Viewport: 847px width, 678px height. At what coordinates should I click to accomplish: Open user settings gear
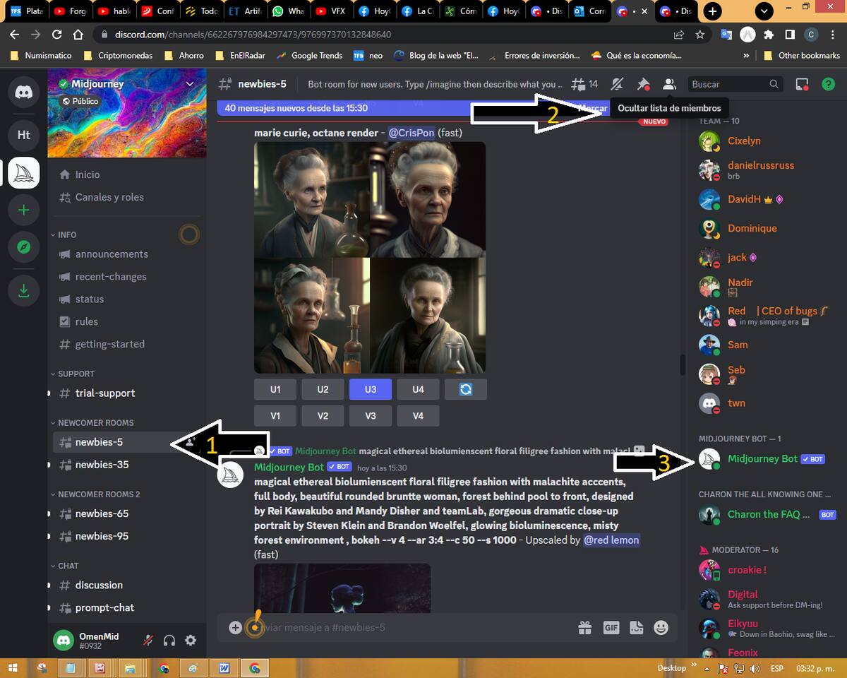(191, 641)
